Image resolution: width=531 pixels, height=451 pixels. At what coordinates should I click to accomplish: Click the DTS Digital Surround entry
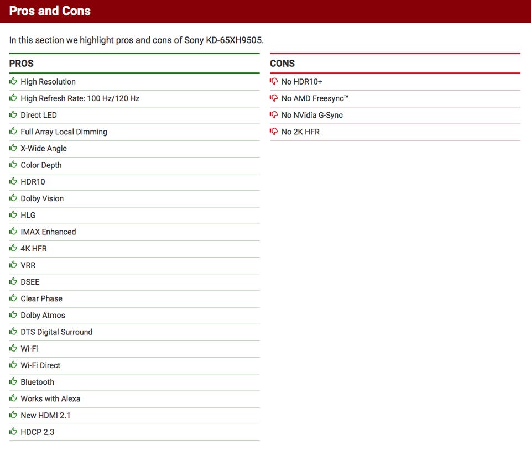click(134, 332)
